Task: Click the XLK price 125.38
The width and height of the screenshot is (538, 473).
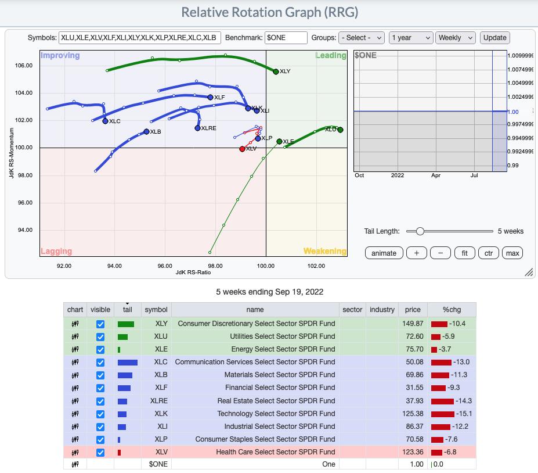Action: (x=413, y=414)
